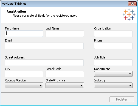This screenshot has height=106, width=138.
Task: Focus the Job Title field
Action: [x=113, y=63]
